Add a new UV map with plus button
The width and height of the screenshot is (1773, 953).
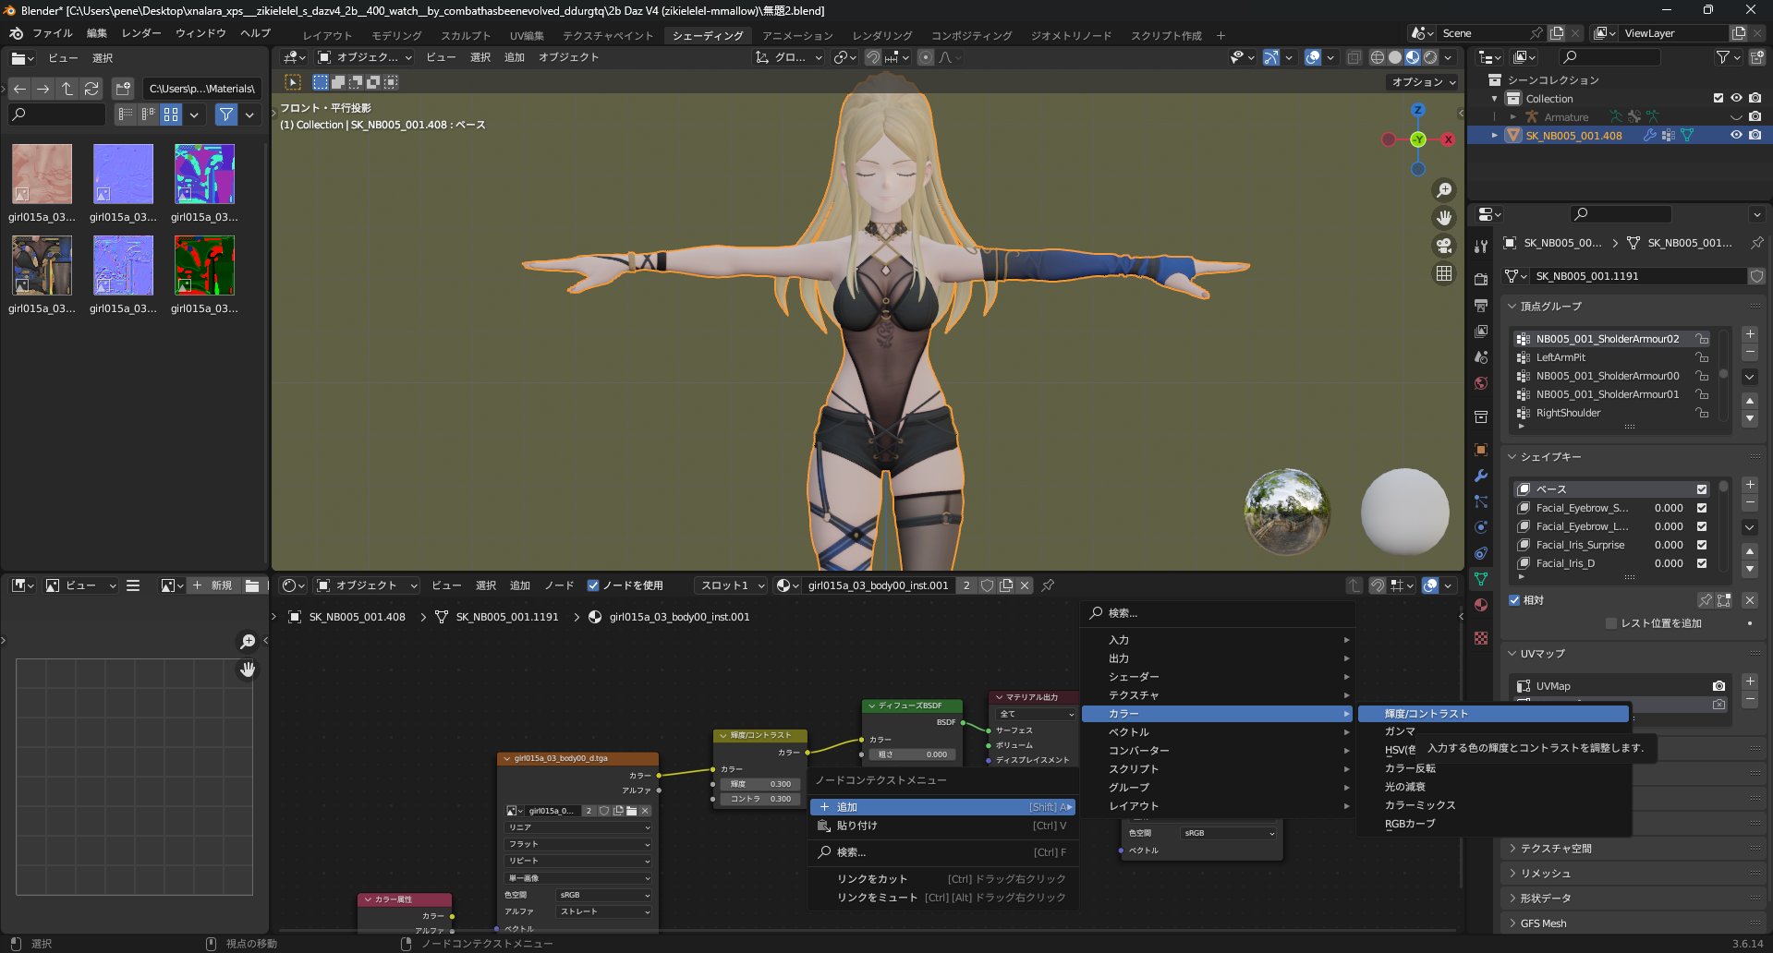coord(1750,682)
